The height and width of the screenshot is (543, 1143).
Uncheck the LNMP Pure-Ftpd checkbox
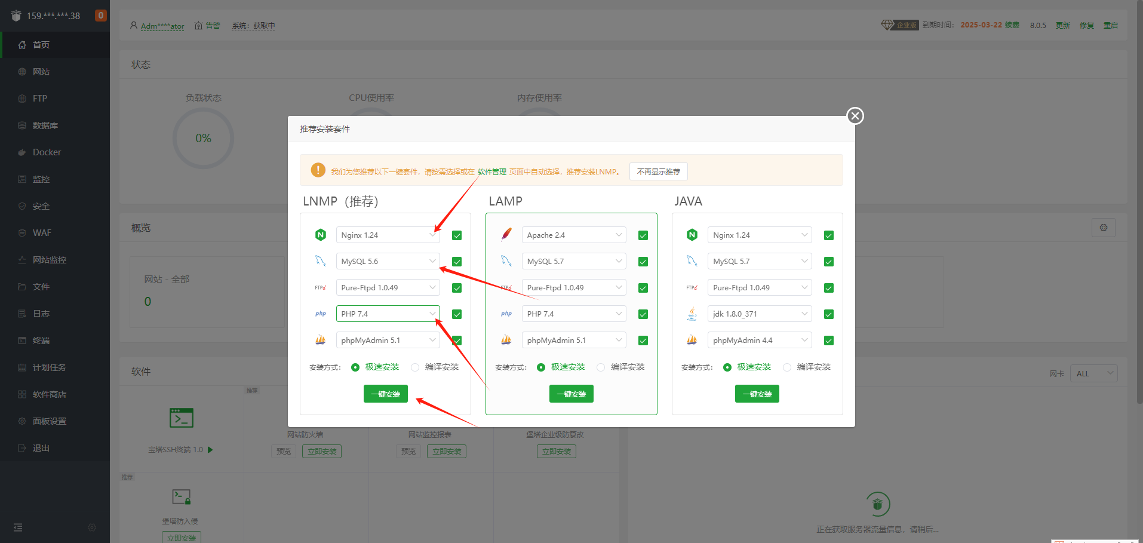[457, 288]
